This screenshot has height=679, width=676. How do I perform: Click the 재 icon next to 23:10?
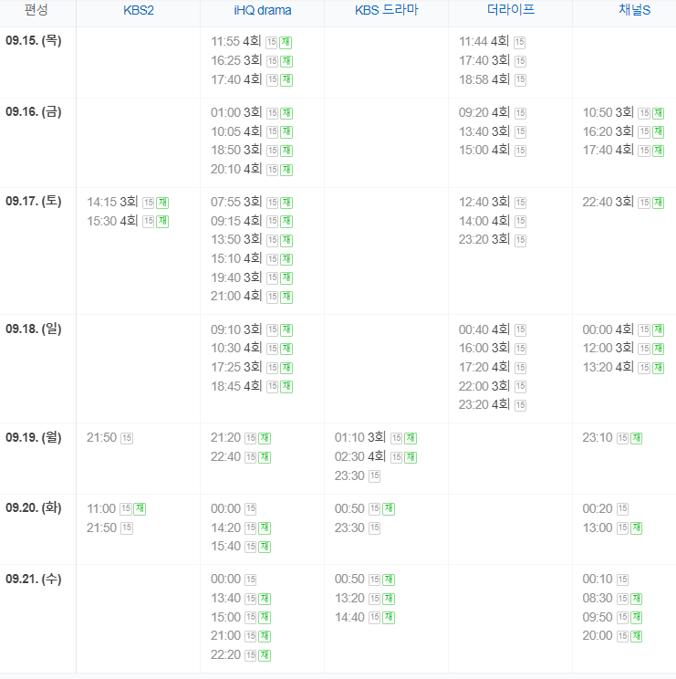tap(636, 438)
